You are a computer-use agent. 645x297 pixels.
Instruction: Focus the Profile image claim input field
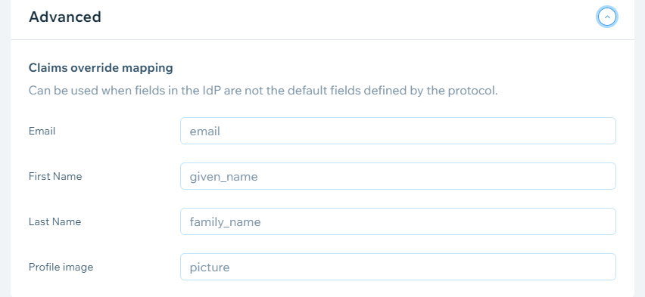click(397, 267)
